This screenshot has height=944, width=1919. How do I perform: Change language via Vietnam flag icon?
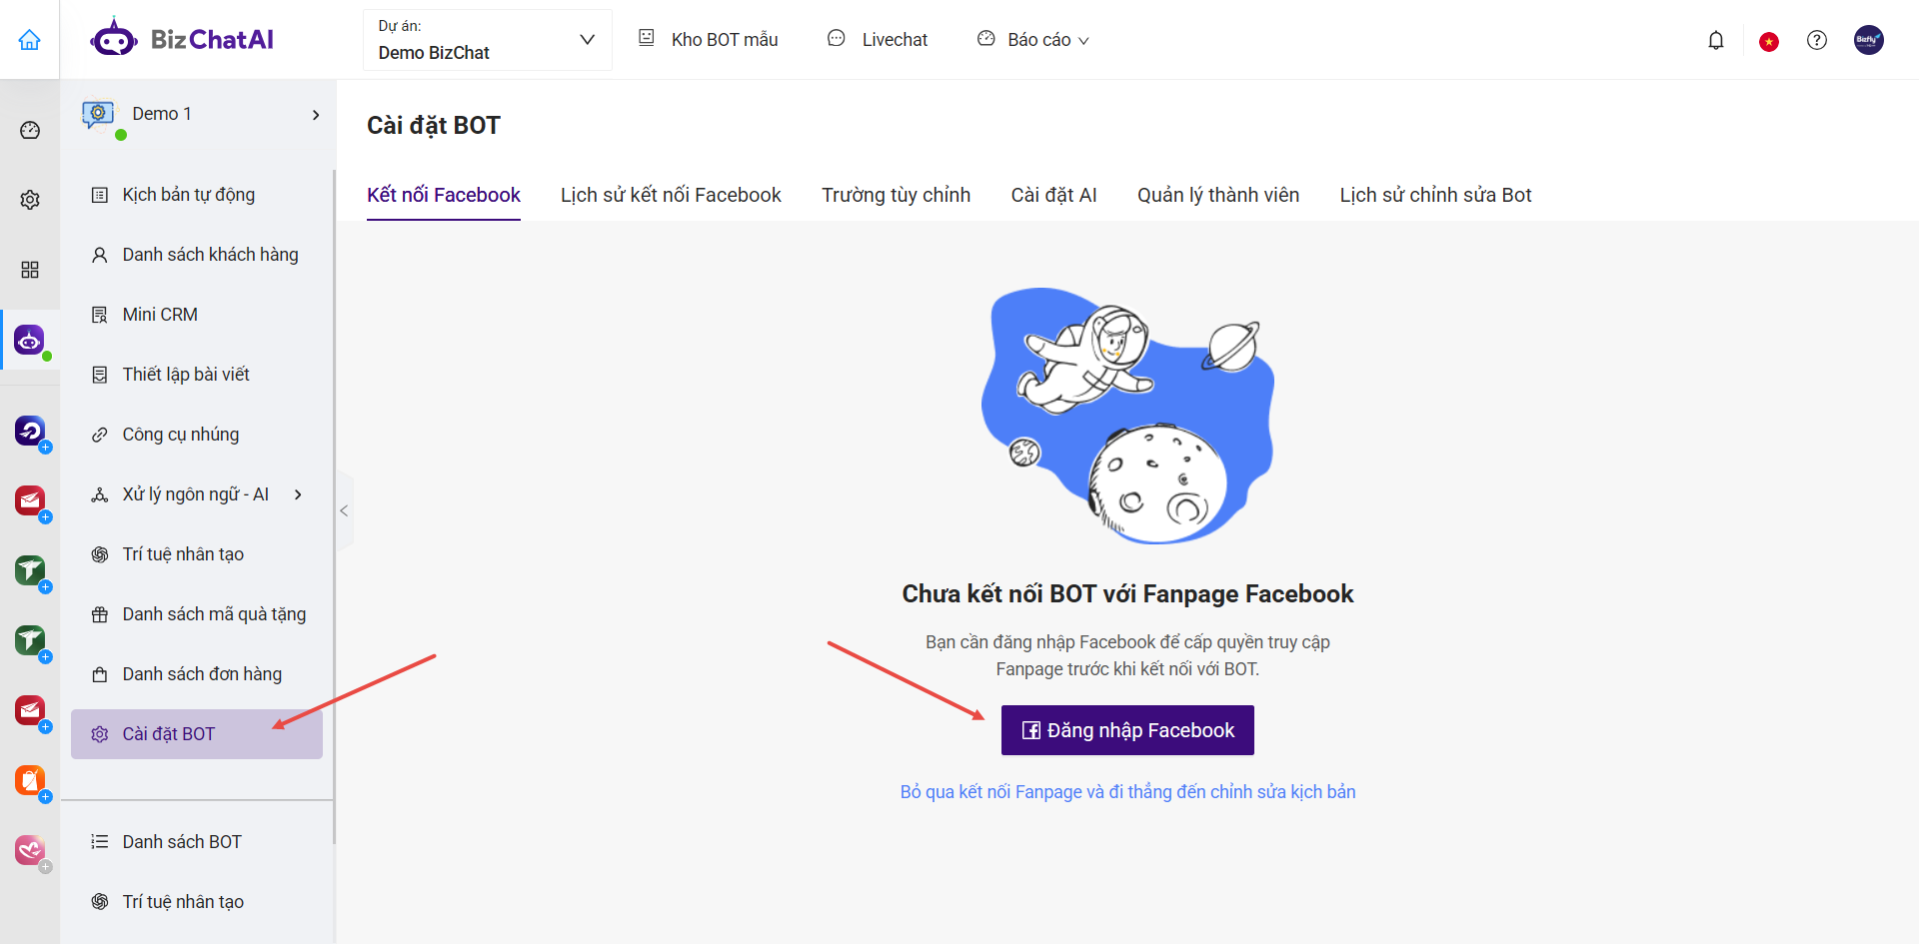(1769, 41)
